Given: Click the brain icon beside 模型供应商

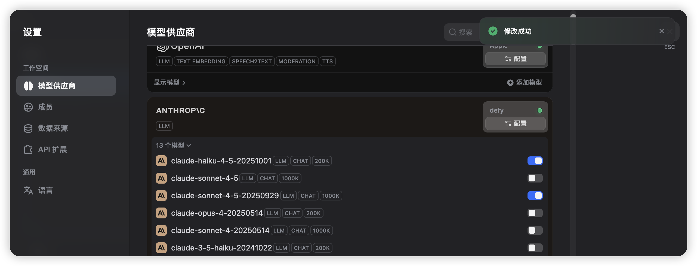Looking at the screenshot, I should 28,86.
